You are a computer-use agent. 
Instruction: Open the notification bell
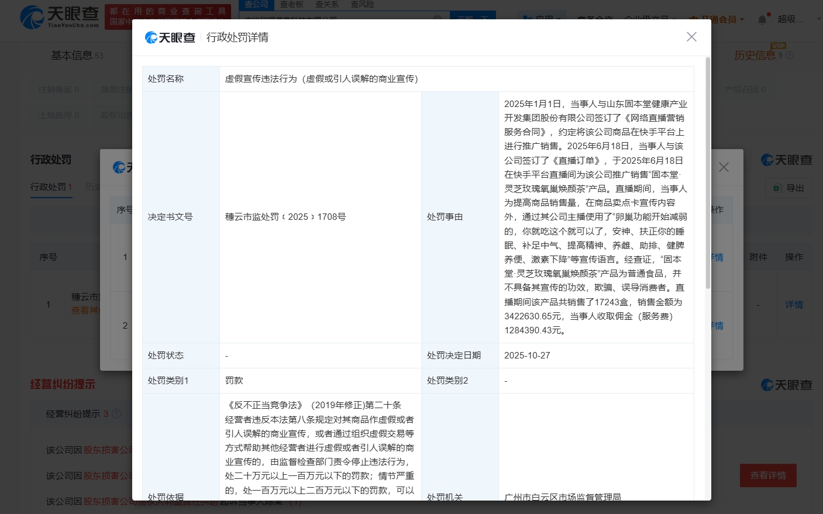click(x=761, y=19)
